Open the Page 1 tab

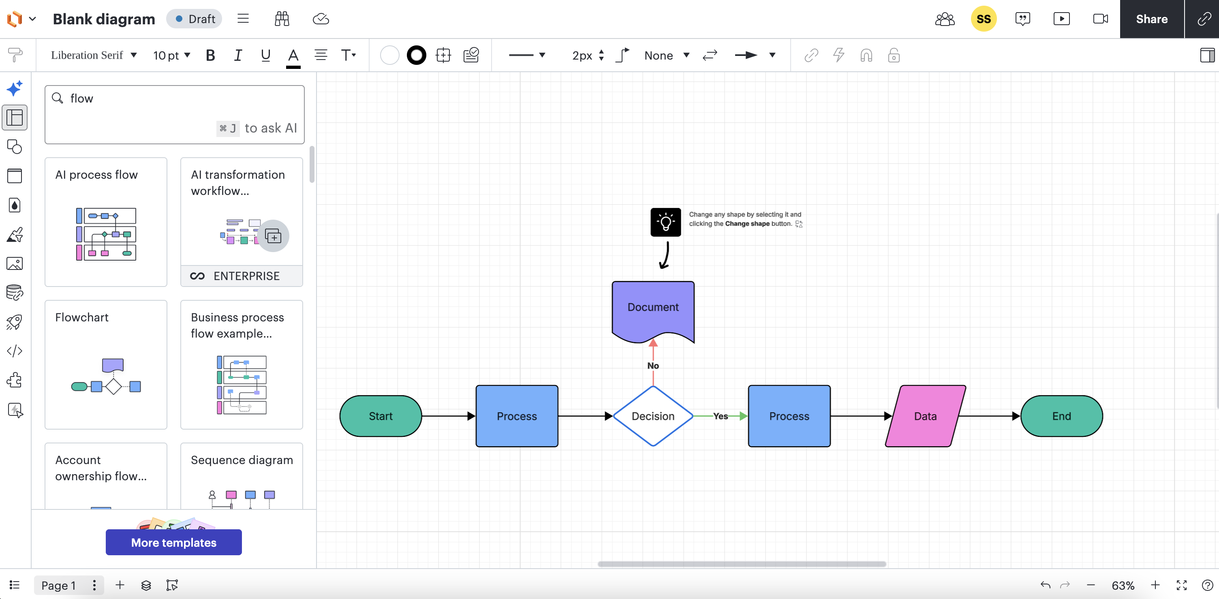pos(59,585)
